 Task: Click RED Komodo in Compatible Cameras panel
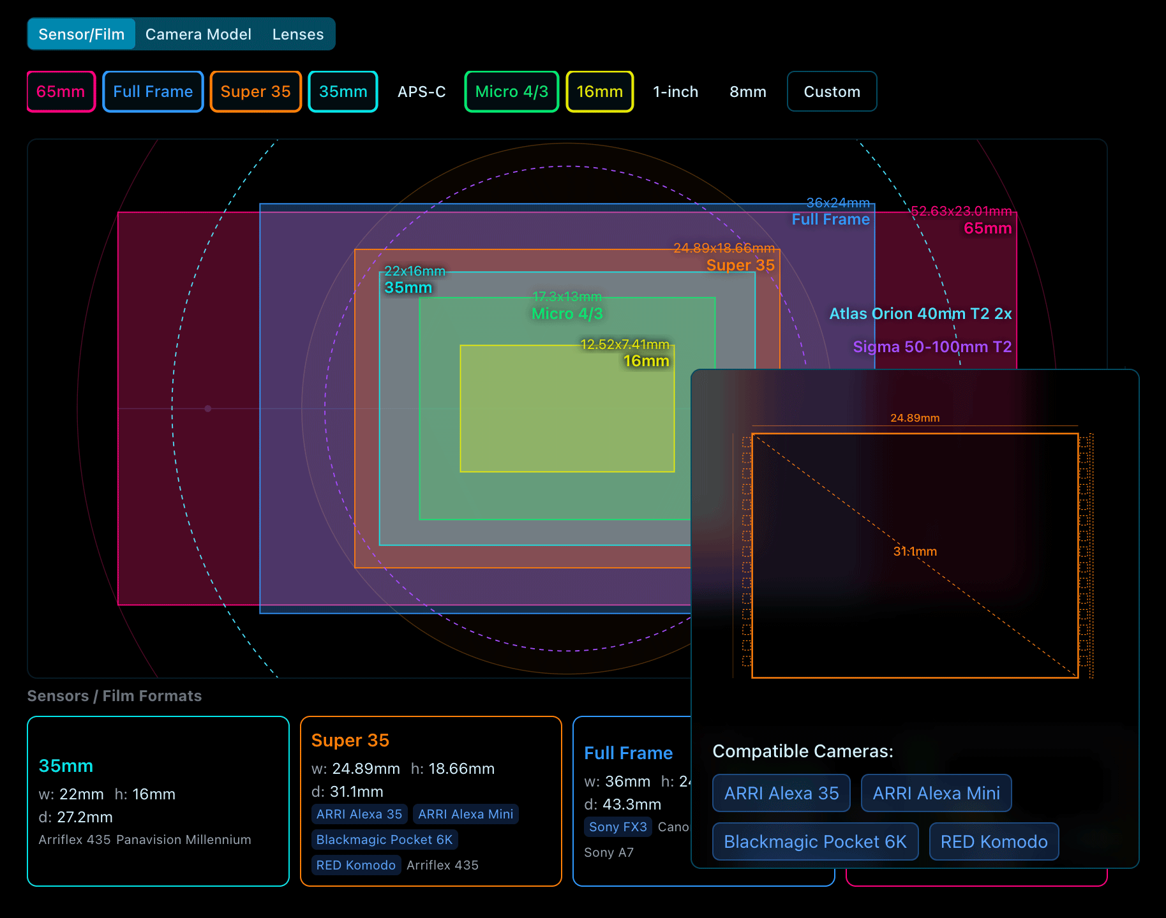point(994,841)
